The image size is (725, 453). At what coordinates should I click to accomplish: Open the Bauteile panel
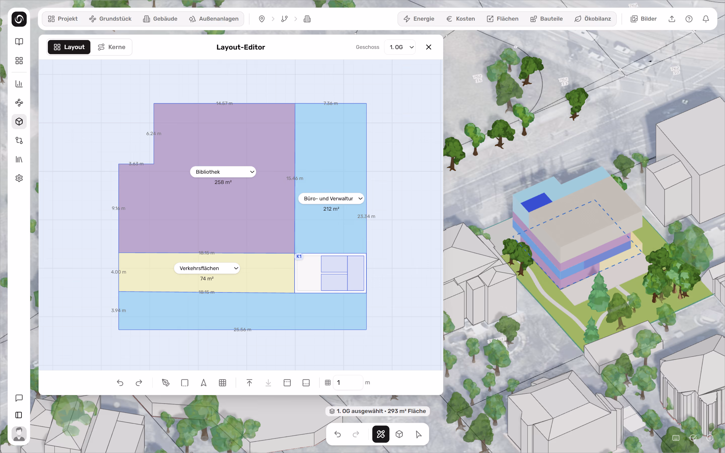(546, 19)
